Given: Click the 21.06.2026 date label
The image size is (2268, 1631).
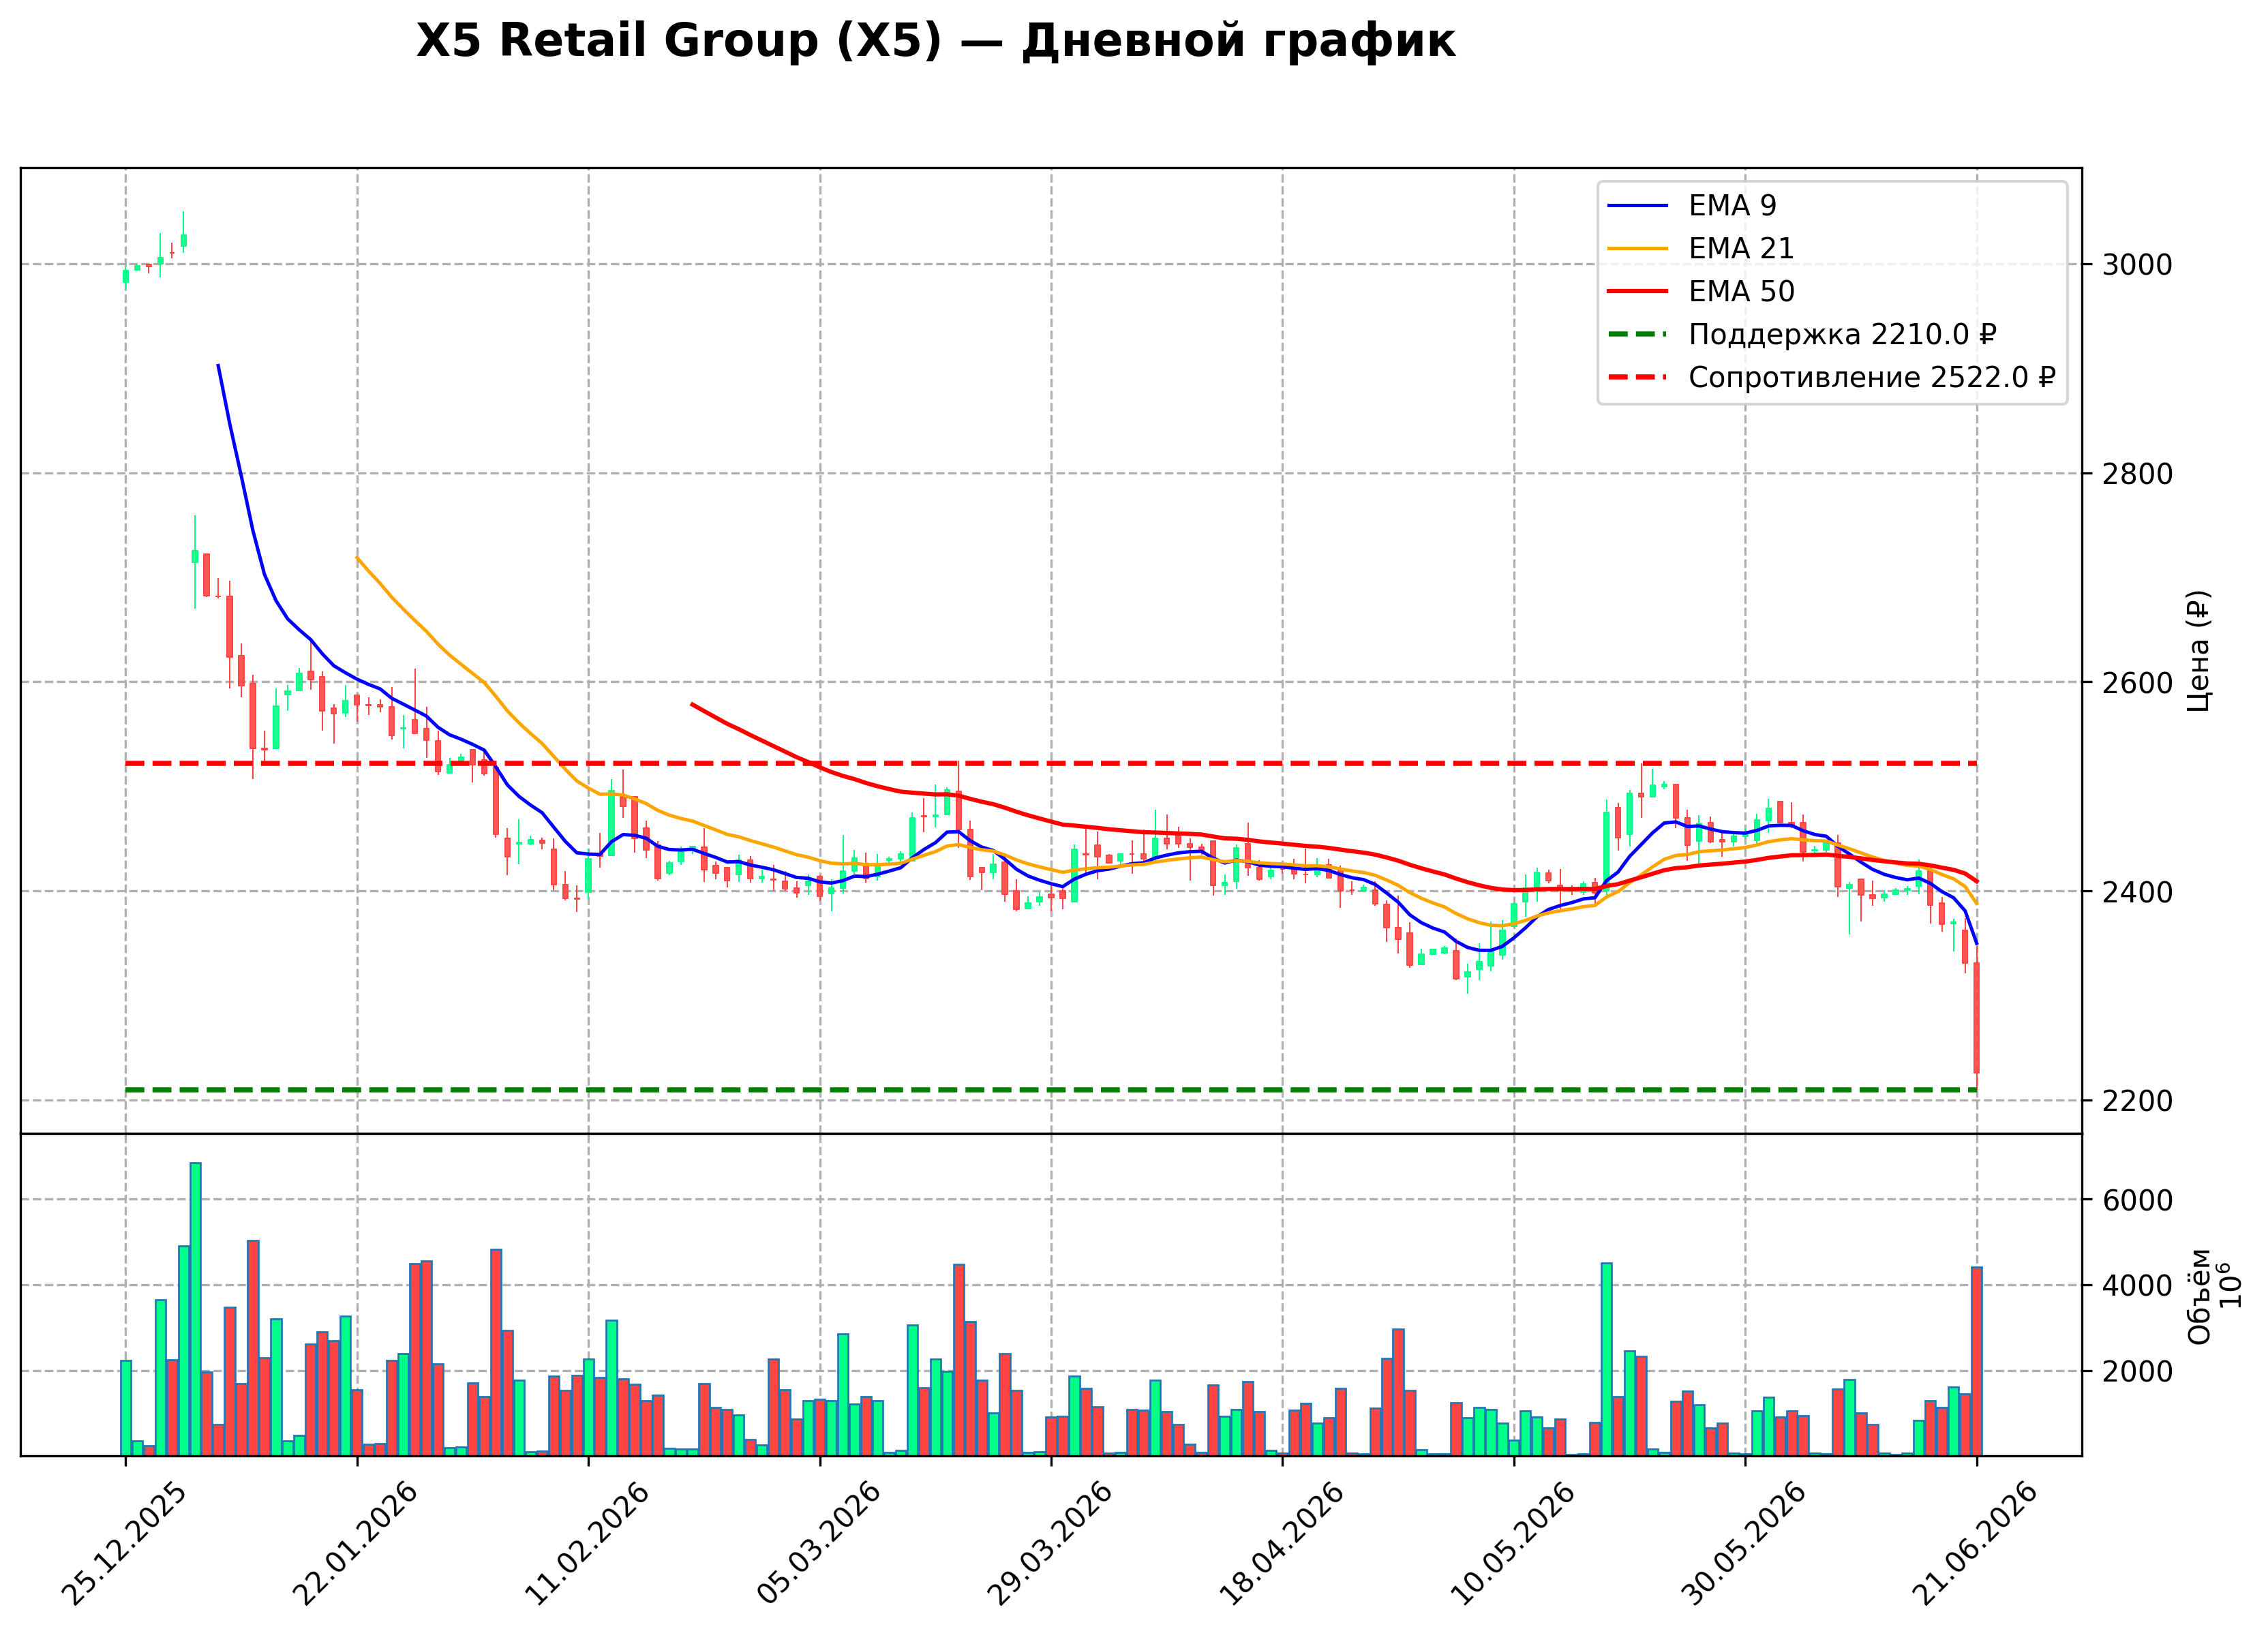Looking at the screenshot, I should (x=1976, y=1544).
